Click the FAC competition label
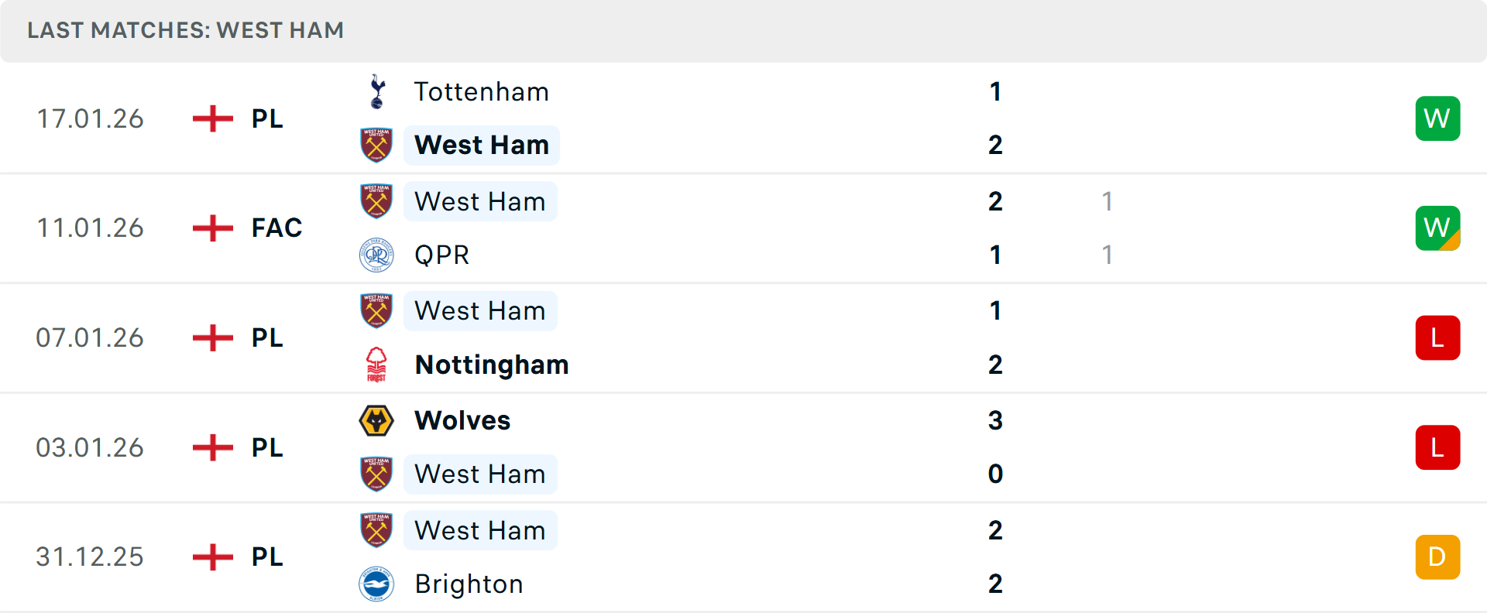Image resolution: width=1487 pixels, height=613 pixels. click(276, 228)
